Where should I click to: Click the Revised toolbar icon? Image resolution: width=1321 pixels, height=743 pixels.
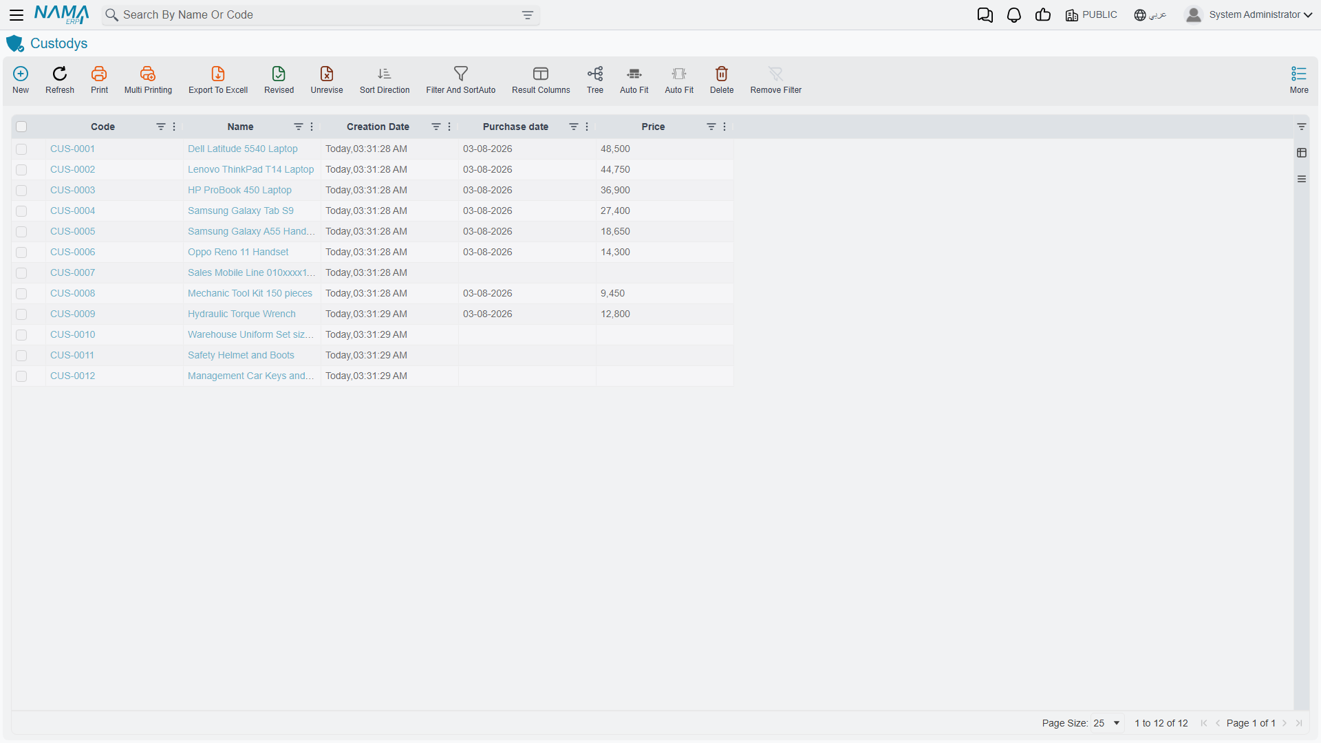[x=279, y=74]
